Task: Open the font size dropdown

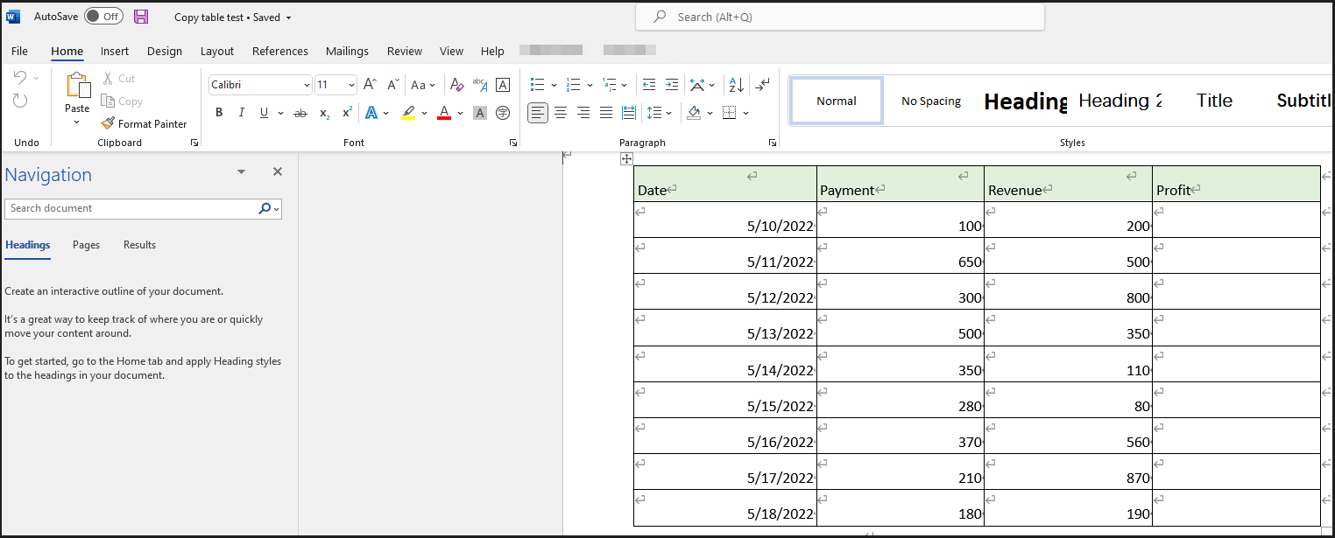Action: pyautogui.click(x=350, y=84)
